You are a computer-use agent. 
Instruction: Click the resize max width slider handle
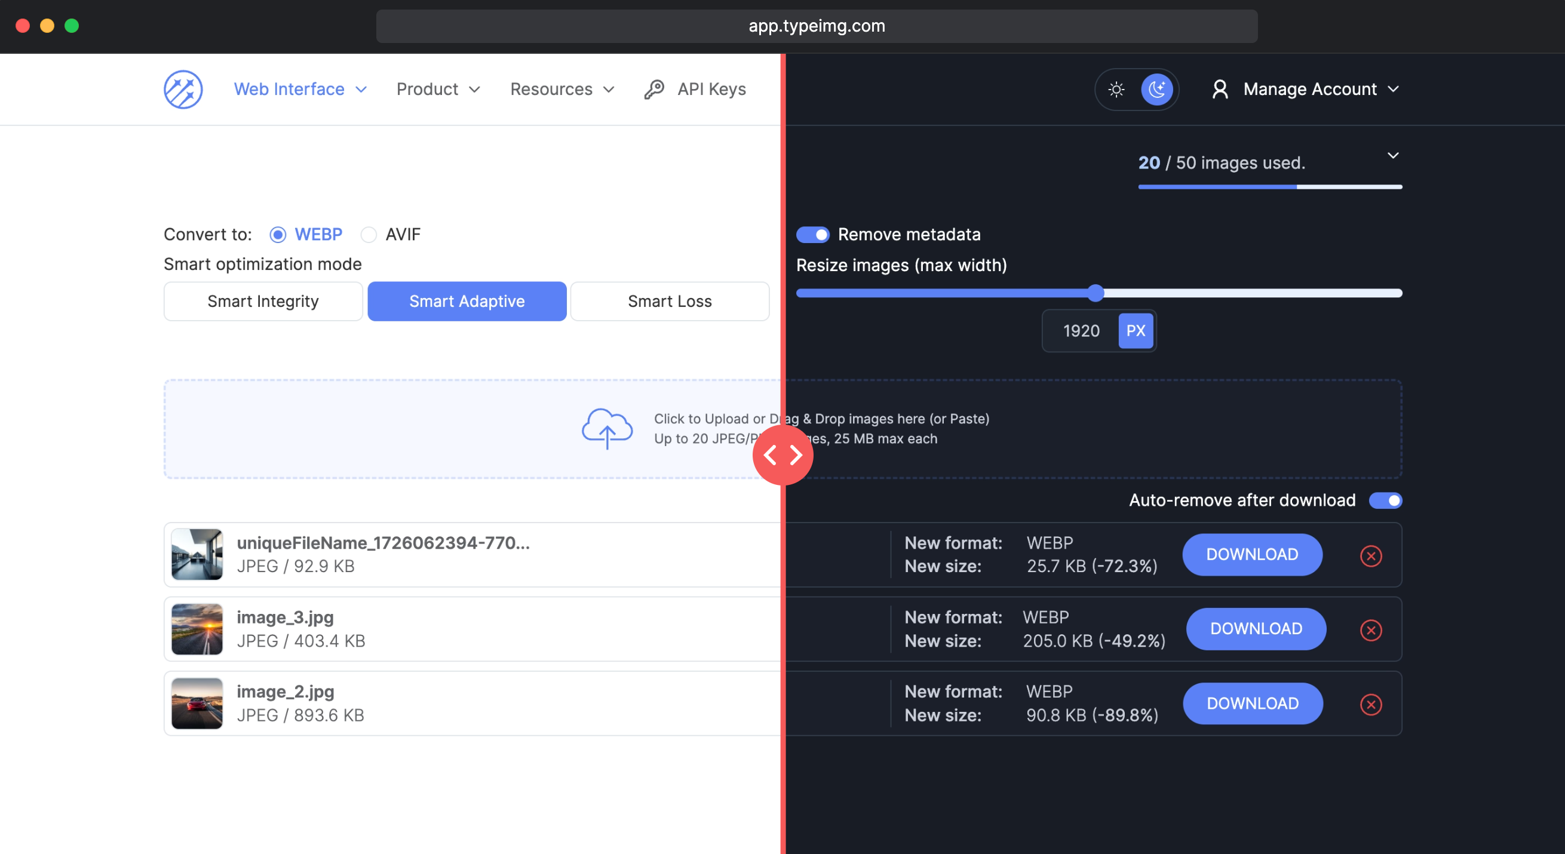(x=1095, y=293)
